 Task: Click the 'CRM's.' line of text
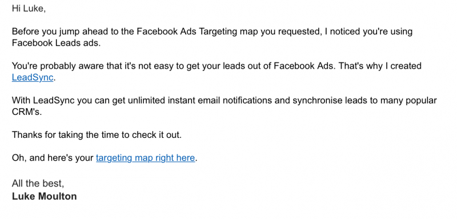point(27,112)
